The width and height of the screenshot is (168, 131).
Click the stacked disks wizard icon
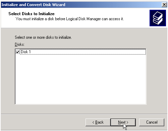pos(158,18)
